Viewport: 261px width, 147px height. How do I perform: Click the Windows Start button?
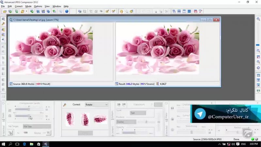(3, 144)
